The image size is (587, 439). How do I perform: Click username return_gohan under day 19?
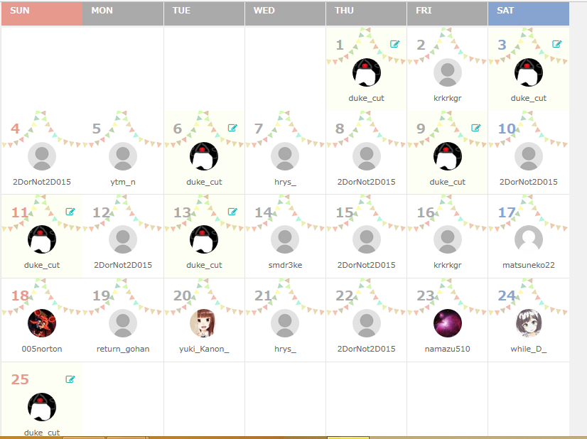tap(123, 349)
